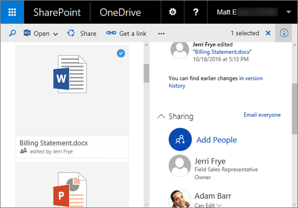Click the Open command
This screenshot has height=208, width=298.
coord(41,34)
